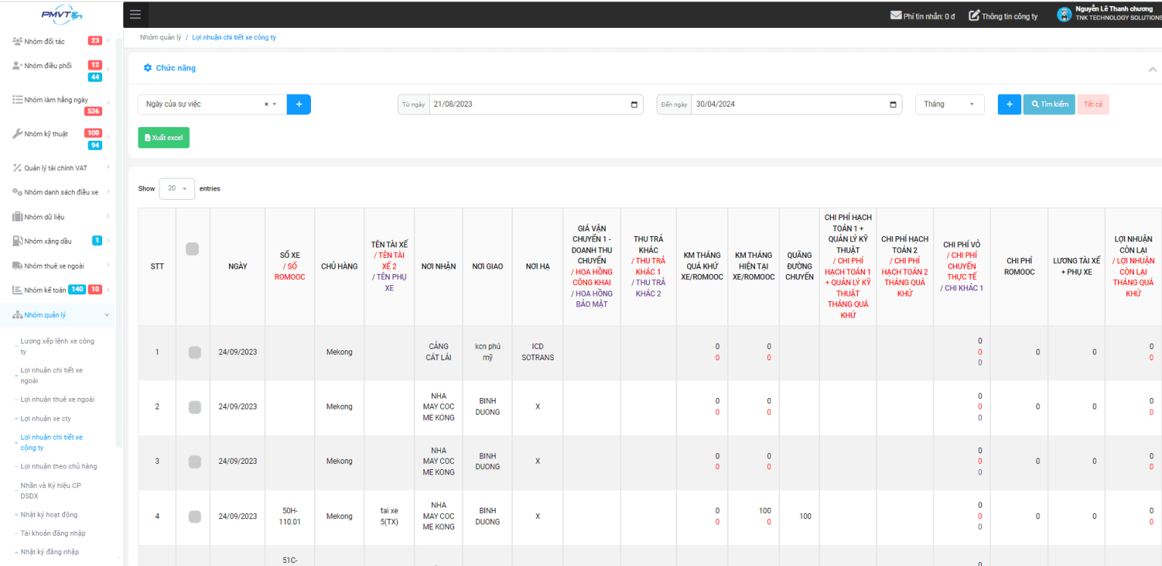Image resolution: width=1162 pixels, height=566 pixels.
Task: Open Lợi nhuận theo chủ hàng menu item
Action: (58, 466)
